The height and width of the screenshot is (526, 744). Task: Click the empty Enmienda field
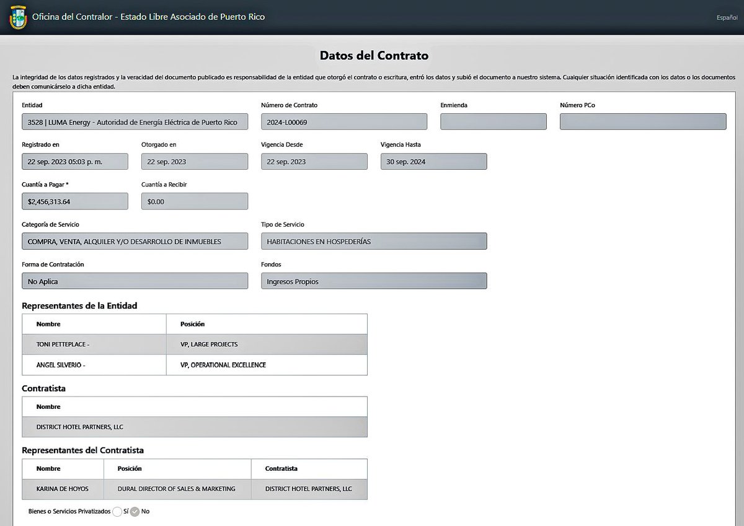coord(494,122)
